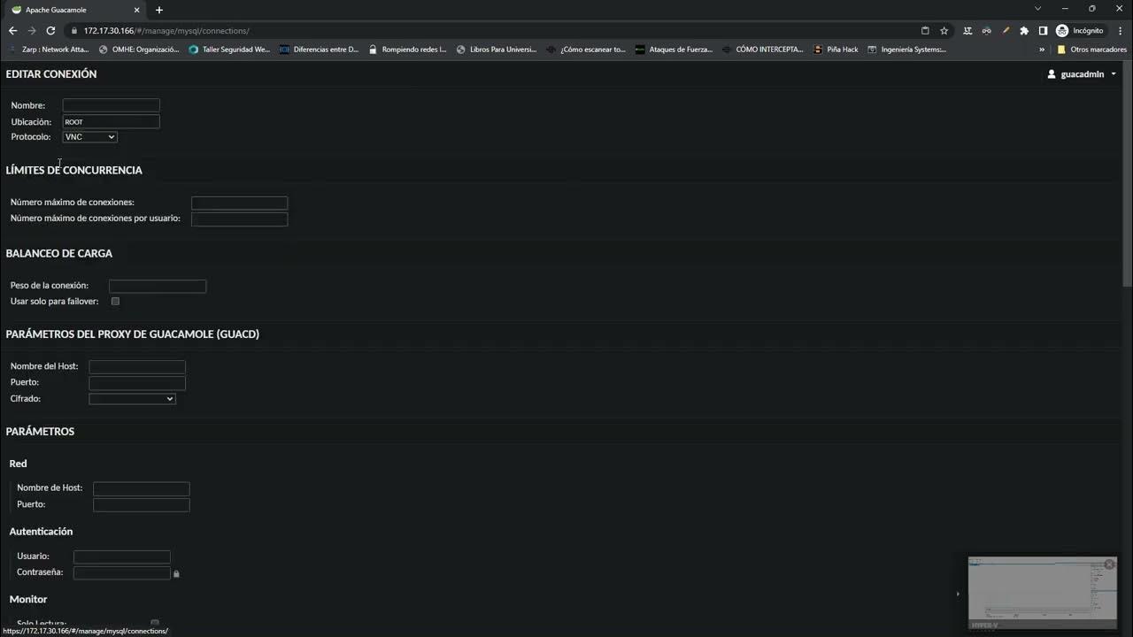Close the Apache Guacamole tab
Image resolution: width=1133 pixels, height=637 pixels.
pyautogui.click(x=136, y=10)
